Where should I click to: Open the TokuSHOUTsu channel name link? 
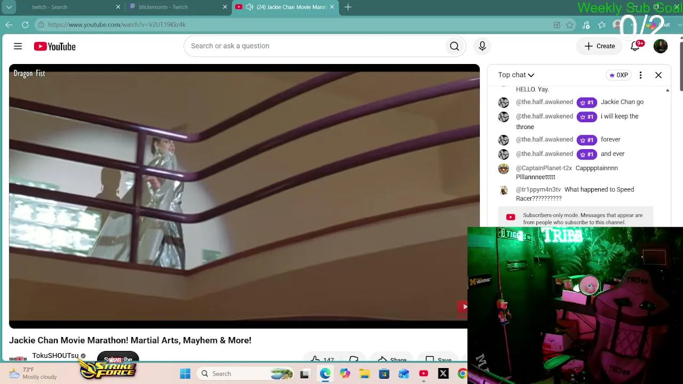coord(55,356)
